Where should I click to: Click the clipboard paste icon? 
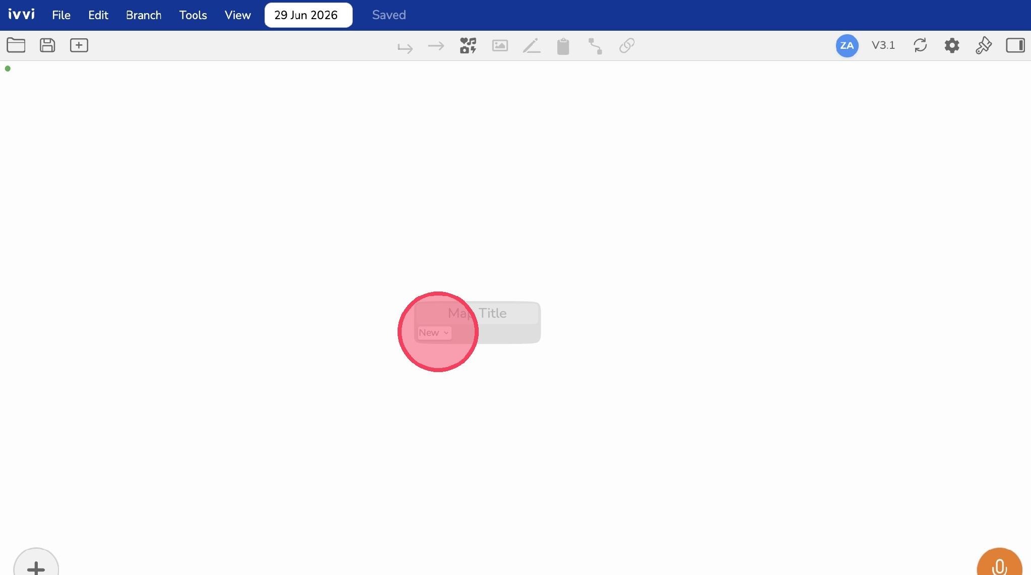(563, 46)
